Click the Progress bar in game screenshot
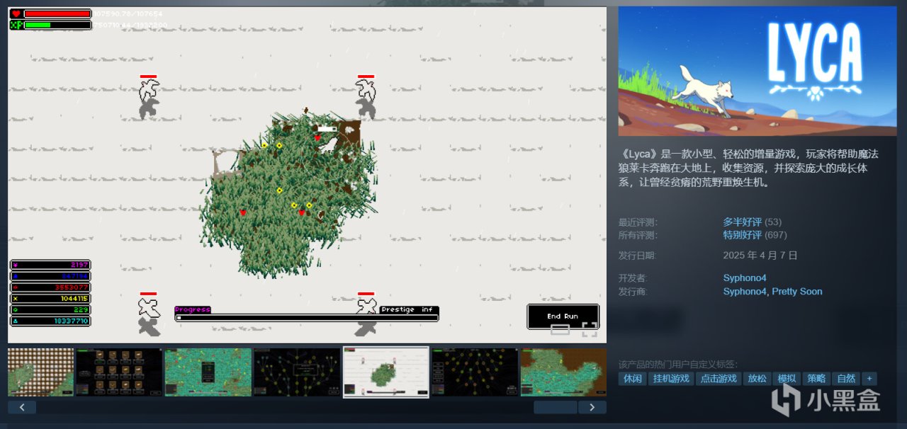 (x=307, y=318)
